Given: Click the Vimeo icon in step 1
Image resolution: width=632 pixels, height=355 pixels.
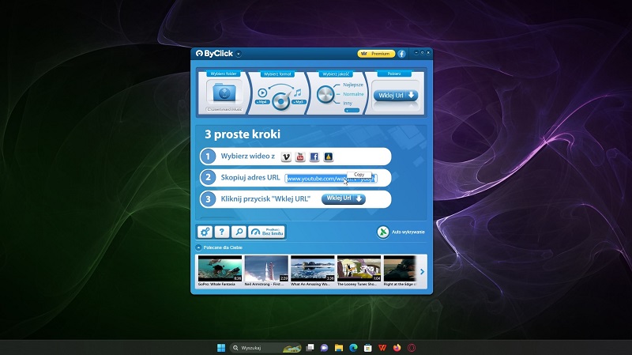Looking at the screenshot, I should [286, 157].
